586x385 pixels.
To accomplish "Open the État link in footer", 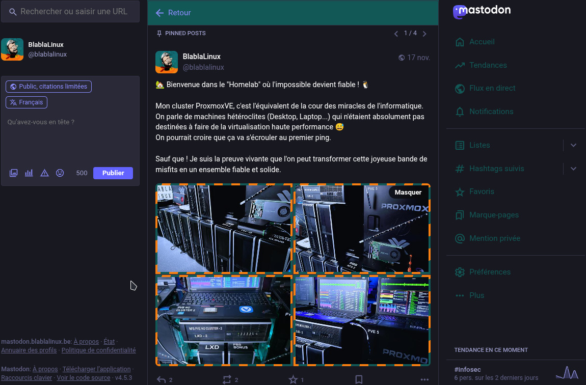I will click(x=109, y=342).
